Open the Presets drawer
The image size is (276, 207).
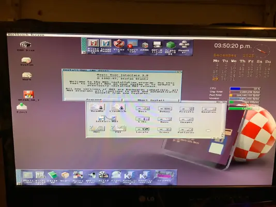tap(187, 110)
